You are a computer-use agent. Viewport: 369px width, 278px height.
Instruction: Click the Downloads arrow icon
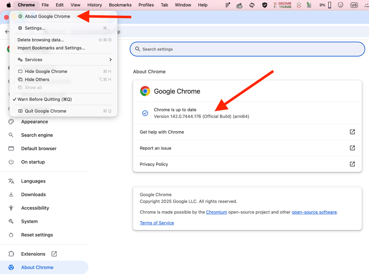11,195
